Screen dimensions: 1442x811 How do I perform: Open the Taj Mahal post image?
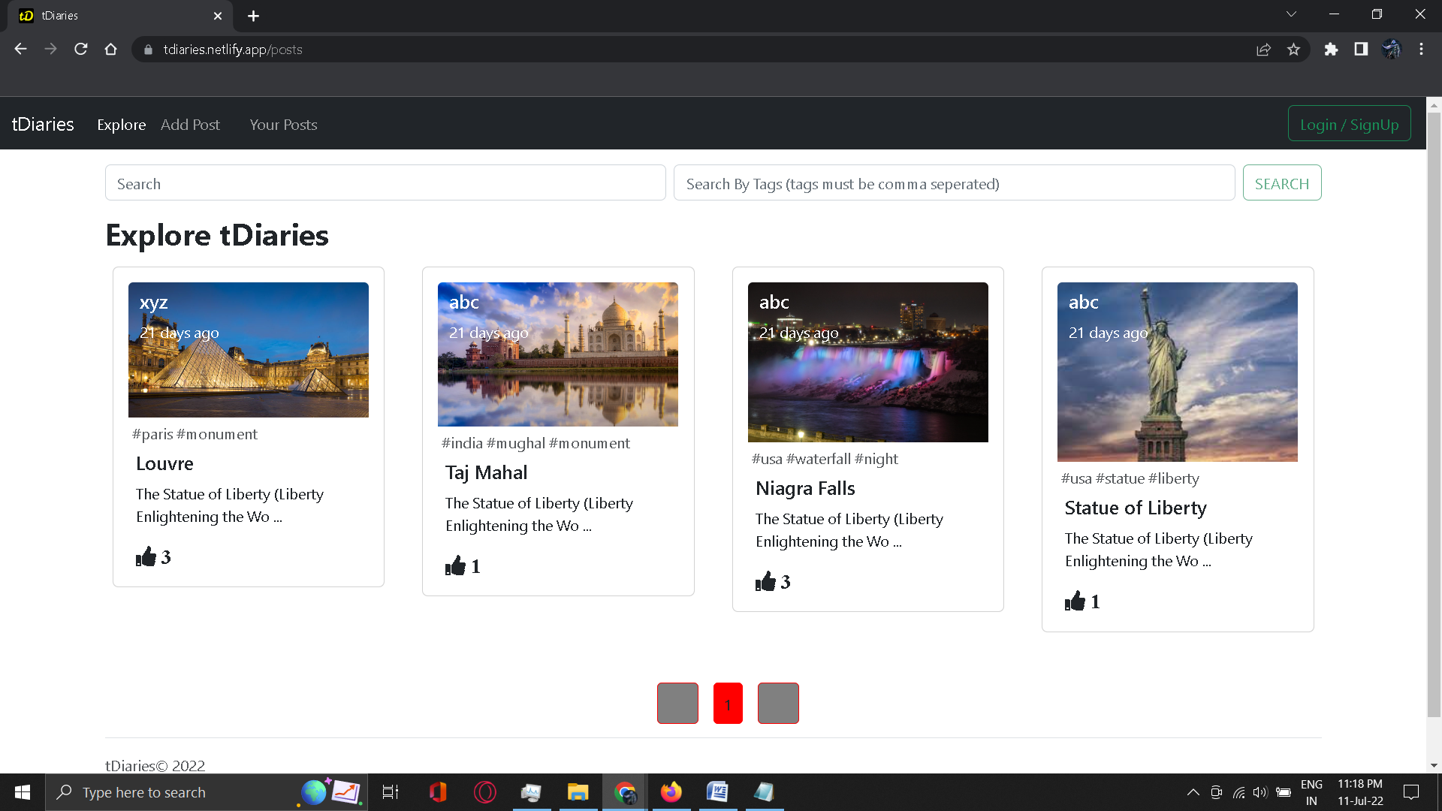click(557, 354)
